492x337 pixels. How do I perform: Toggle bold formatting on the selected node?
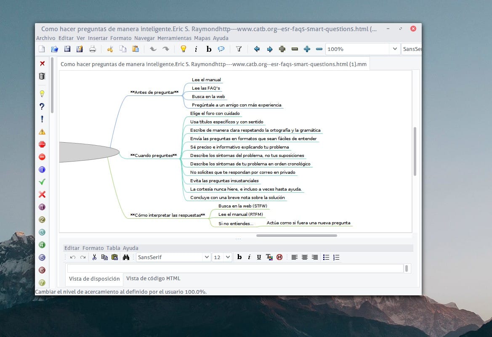208,49
